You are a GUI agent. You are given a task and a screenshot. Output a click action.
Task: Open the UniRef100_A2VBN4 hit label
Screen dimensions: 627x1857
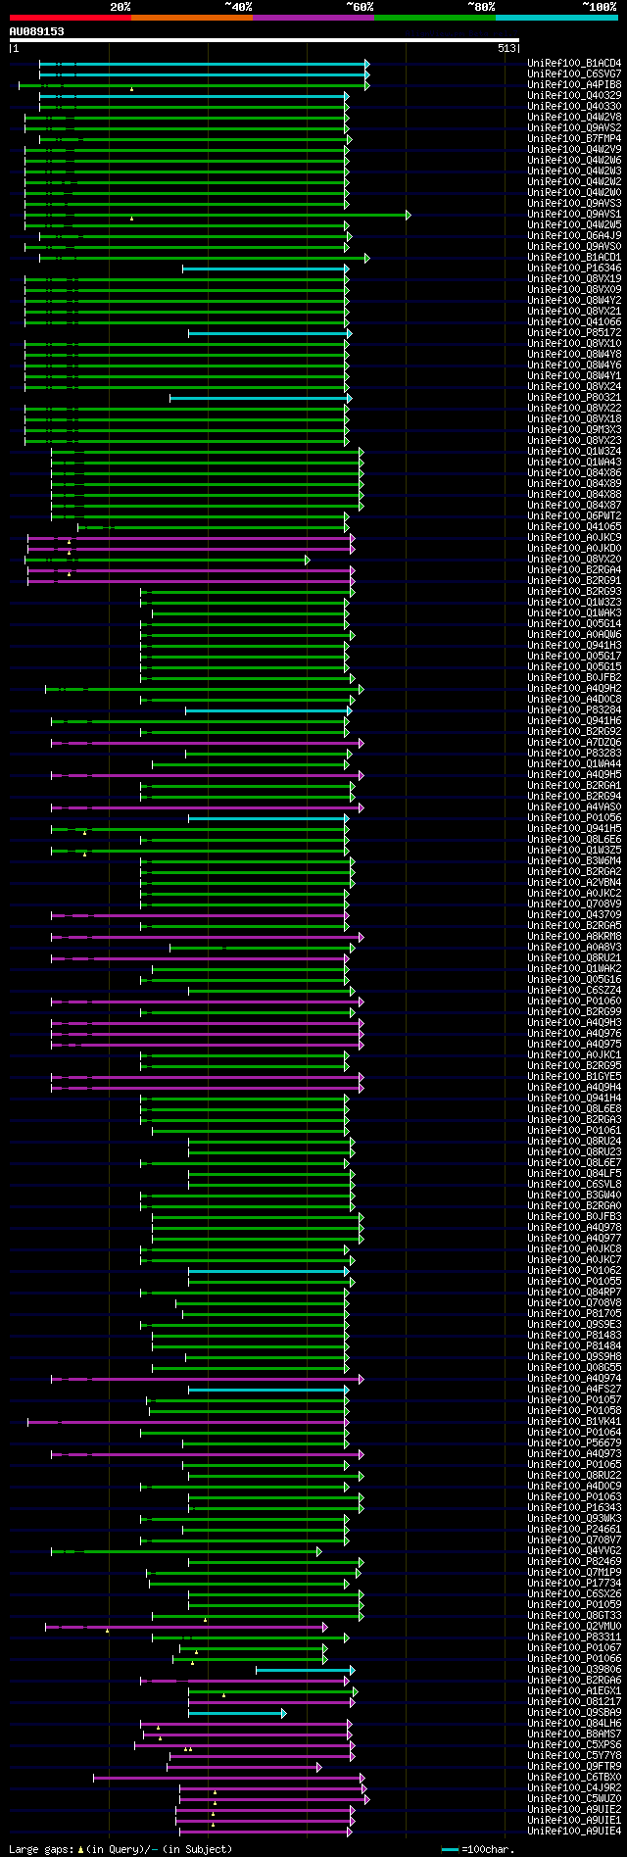(x=574, y=883)
